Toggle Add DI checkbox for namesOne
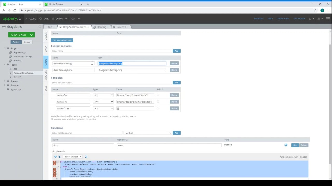 point(158,95)
